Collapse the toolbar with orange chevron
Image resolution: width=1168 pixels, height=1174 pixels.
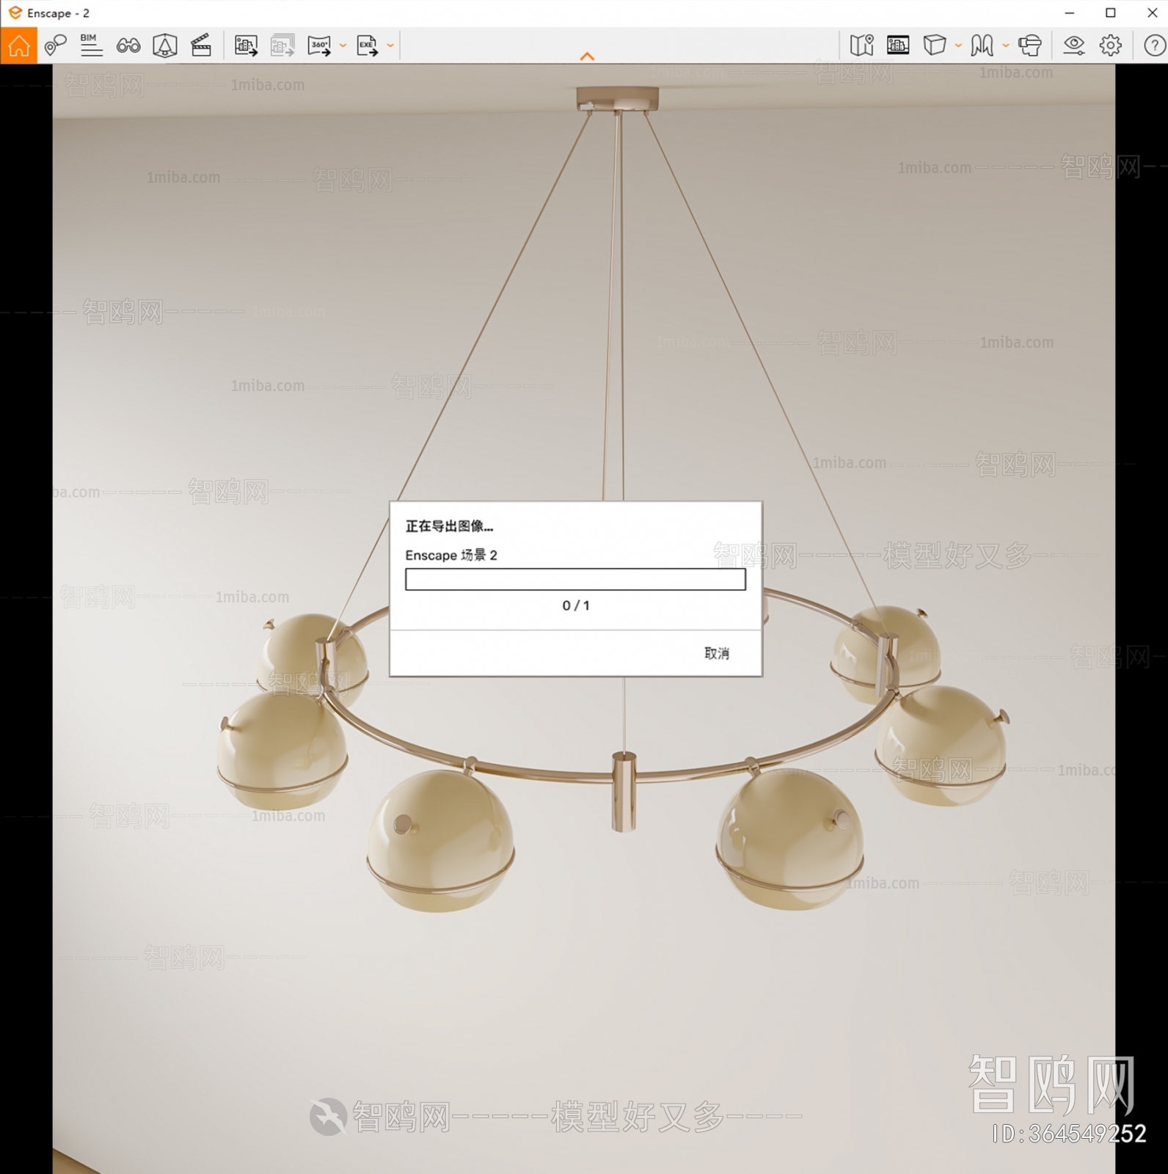coord(587,56)
